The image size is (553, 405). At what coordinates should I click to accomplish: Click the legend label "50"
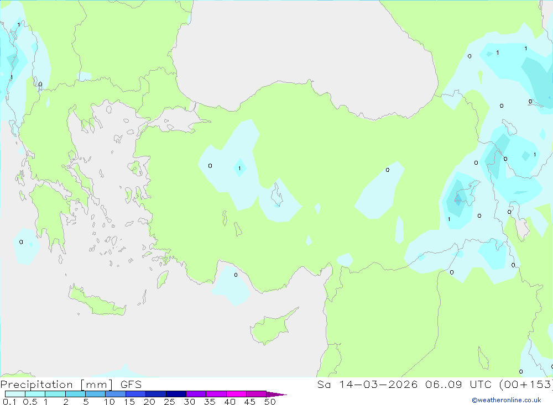coord(270,402)
